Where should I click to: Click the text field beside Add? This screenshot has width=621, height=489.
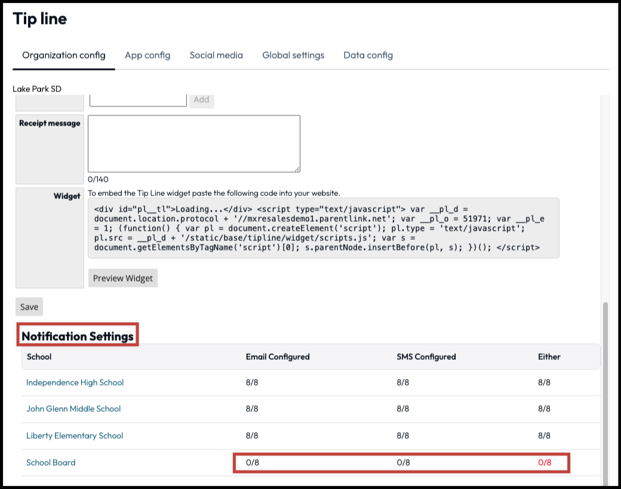(x=138, y=100)
